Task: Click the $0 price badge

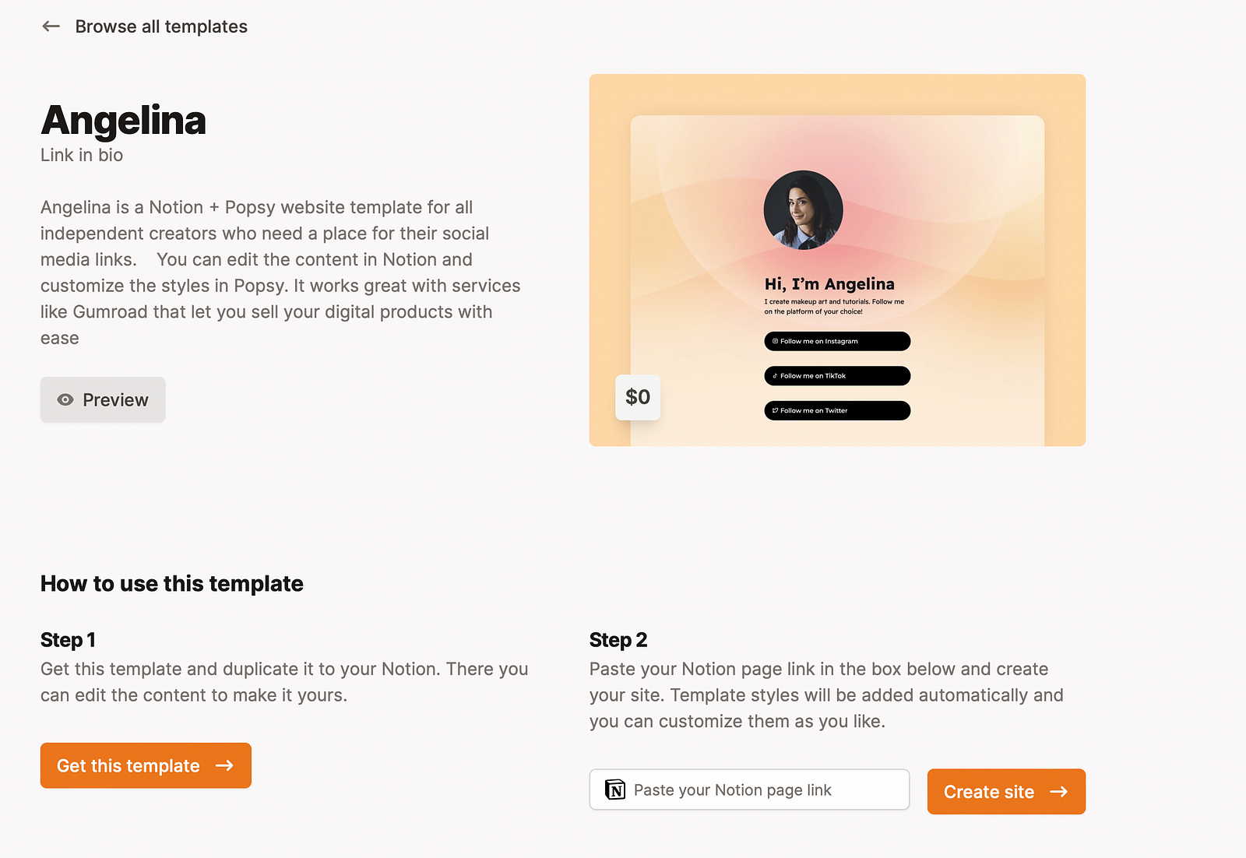Action: click(638, 397)
